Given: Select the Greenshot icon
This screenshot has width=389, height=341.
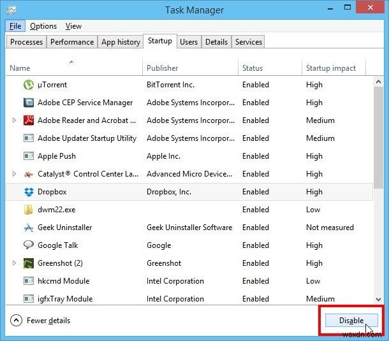Looking at the screenshot, I should 29,263.
